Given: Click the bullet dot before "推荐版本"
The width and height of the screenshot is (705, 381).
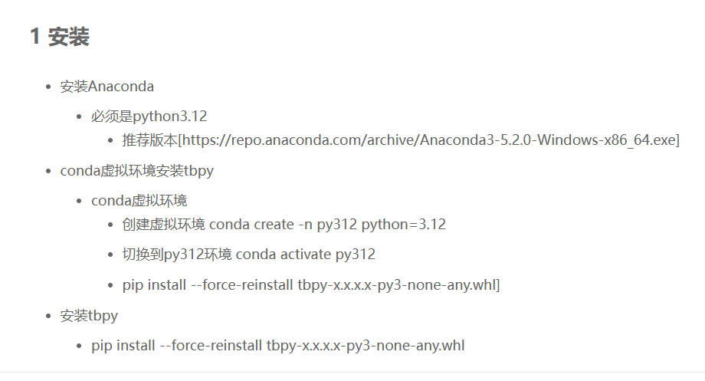Looking at the screenshot, I should [110, 140].
